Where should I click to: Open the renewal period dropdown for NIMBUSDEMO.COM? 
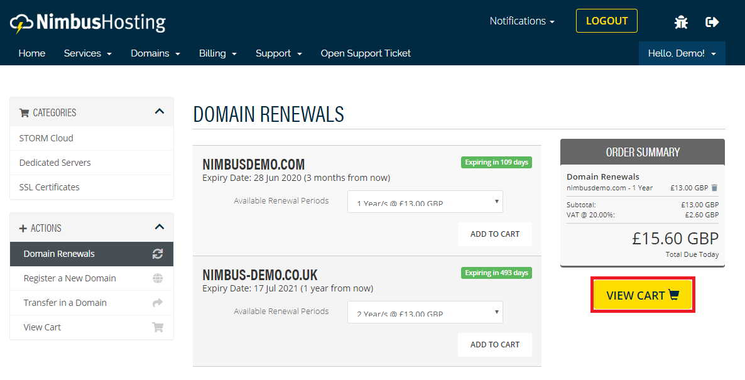click(x=425, y=202)
